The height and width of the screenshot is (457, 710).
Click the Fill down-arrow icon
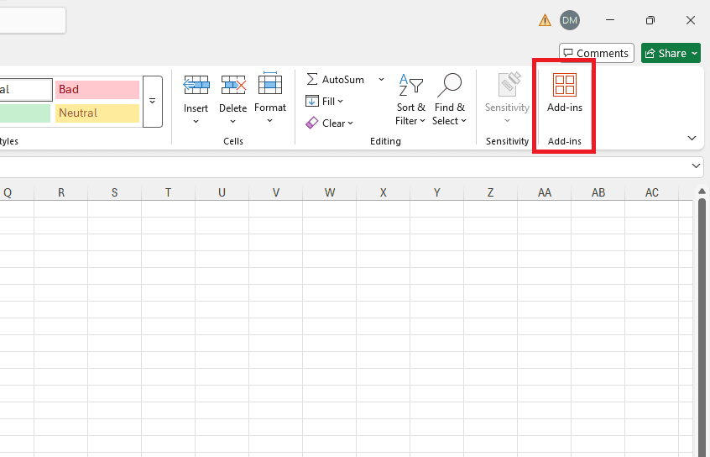[x=312, y=101]
